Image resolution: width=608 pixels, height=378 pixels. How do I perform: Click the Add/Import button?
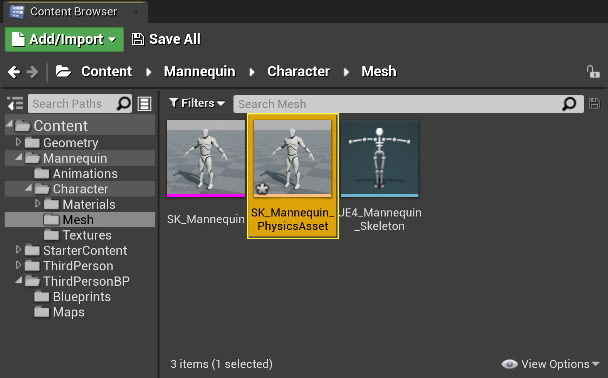click(64, 39)
